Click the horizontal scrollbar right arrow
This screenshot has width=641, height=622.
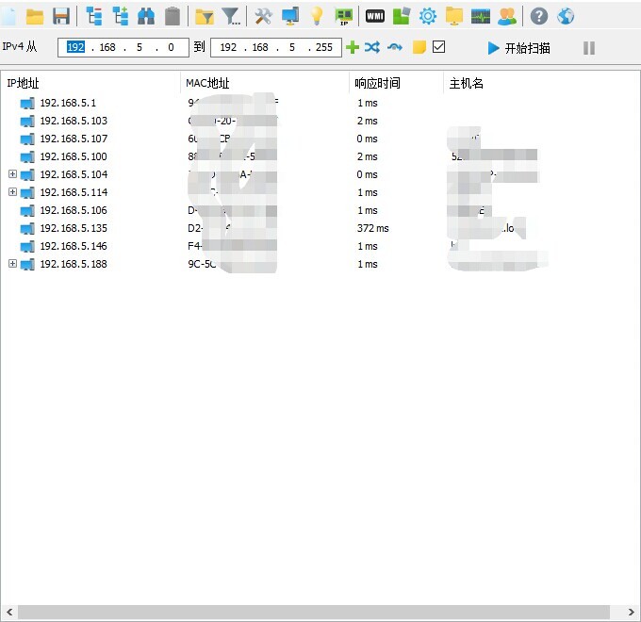click(x=632, y=612)
